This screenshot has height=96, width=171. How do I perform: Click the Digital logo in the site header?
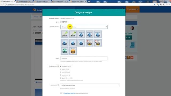(x=37, y=10)
